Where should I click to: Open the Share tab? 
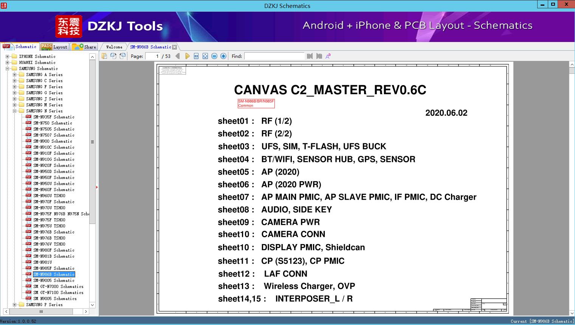coord(84,47)
